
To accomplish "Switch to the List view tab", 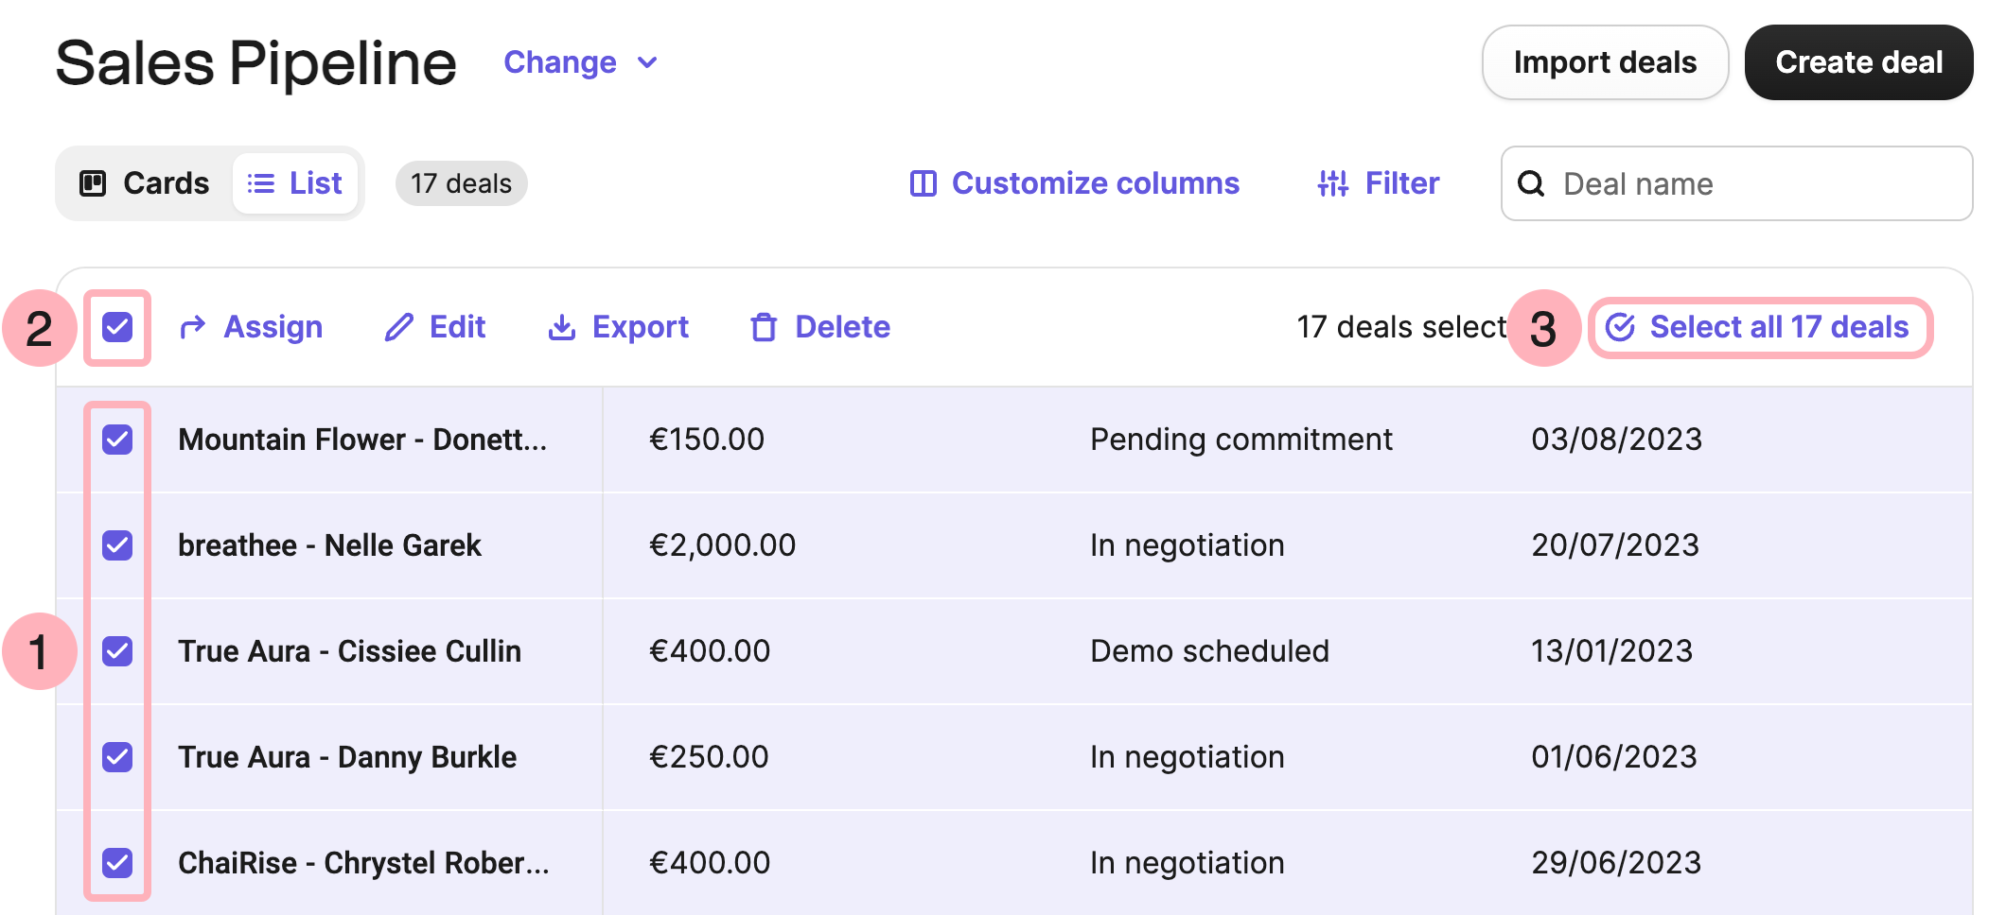I will [296, 183].
